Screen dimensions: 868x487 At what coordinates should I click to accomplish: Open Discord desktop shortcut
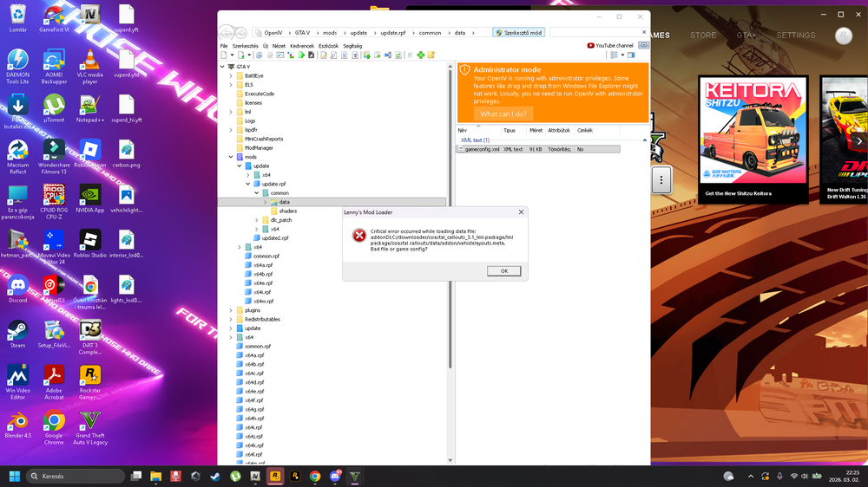[x=17, y=289]
